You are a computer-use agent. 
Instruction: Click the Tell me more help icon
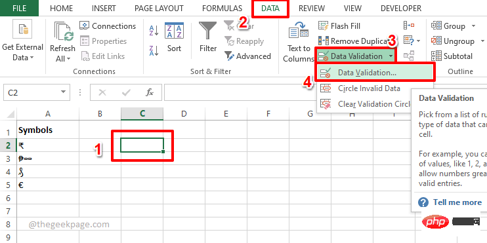[423, 202]
